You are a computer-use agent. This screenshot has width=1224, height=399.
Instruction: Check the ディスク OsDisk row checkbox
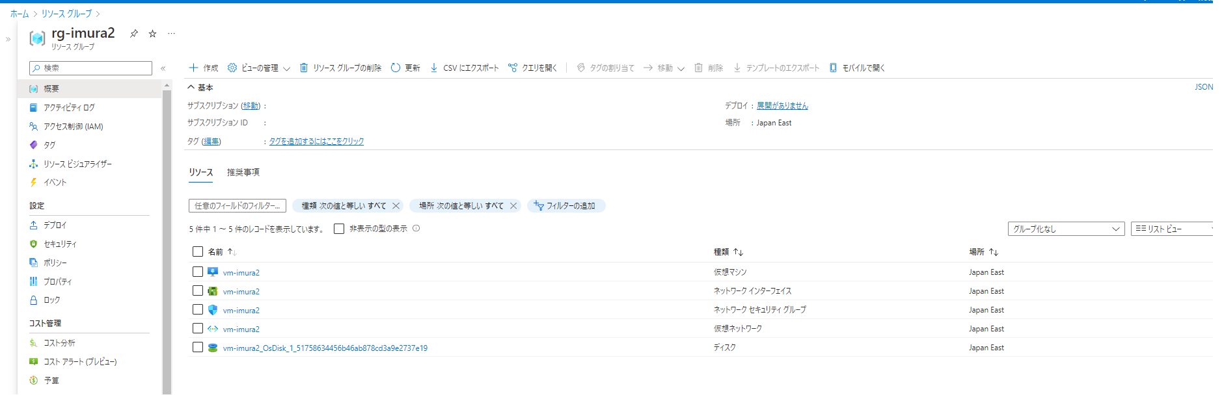pos(198,348)
